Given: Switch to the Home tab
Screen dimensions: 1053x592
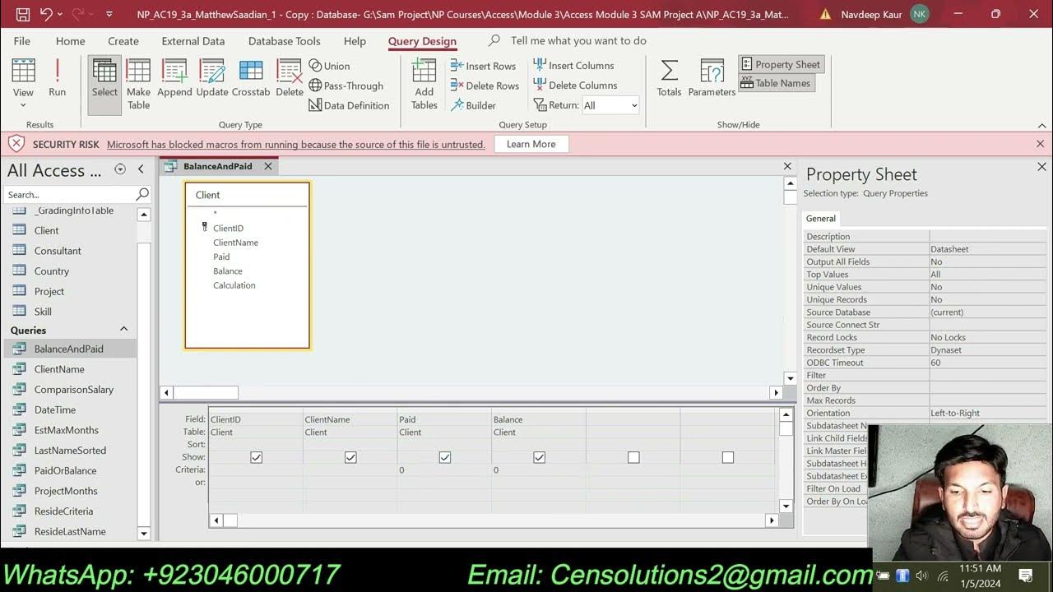Looking at the screenshot, I should tap(70, 41).
